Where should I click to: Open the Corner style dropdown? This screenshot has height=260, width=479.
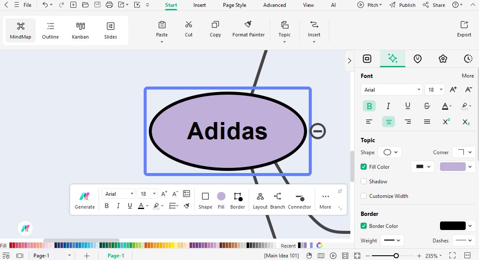coord(464,152)
